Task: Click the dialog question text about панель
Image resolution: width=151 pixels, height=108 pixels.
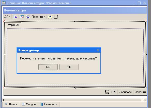Action: (x=58, y=58)
